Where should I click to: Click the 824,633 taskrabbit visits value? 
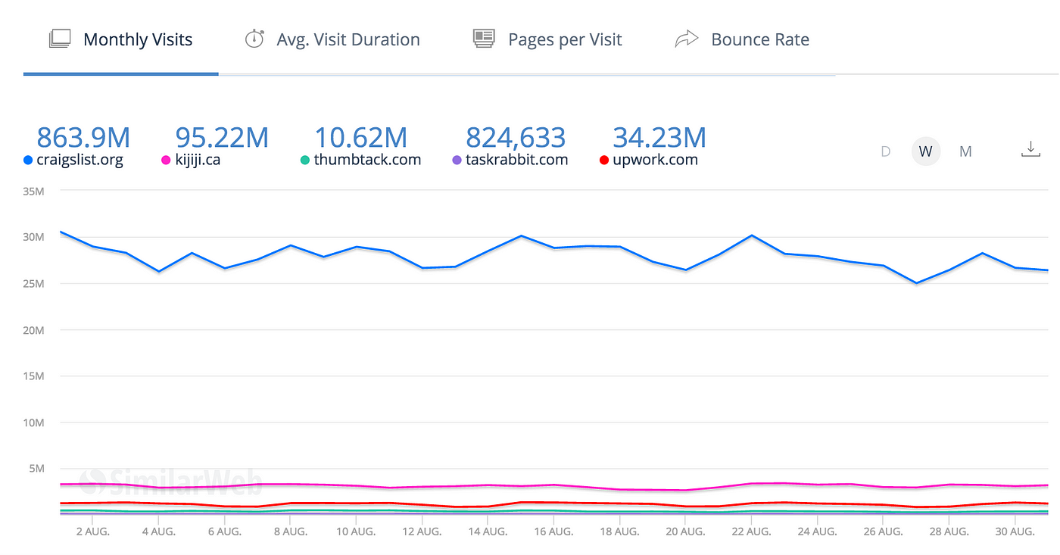click(x=516, y=137)
